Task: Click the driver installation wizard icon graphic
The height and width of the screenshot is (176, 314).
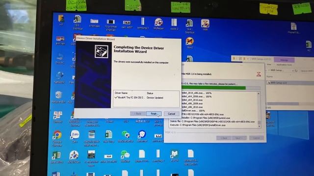Action: [x=102, y=51]
